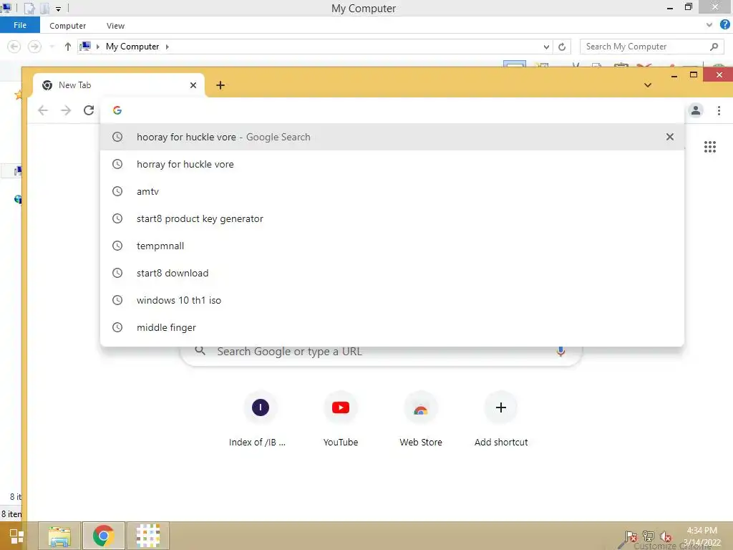Open the Windows Start button
This screenshot has width=733, height=550.
(x=16, y=536)
